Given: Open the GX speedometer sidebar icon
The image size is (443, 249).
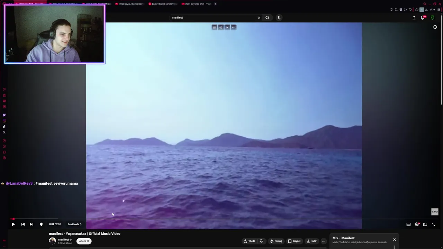Looking at the screenshot, I should [x=4, y=90].
